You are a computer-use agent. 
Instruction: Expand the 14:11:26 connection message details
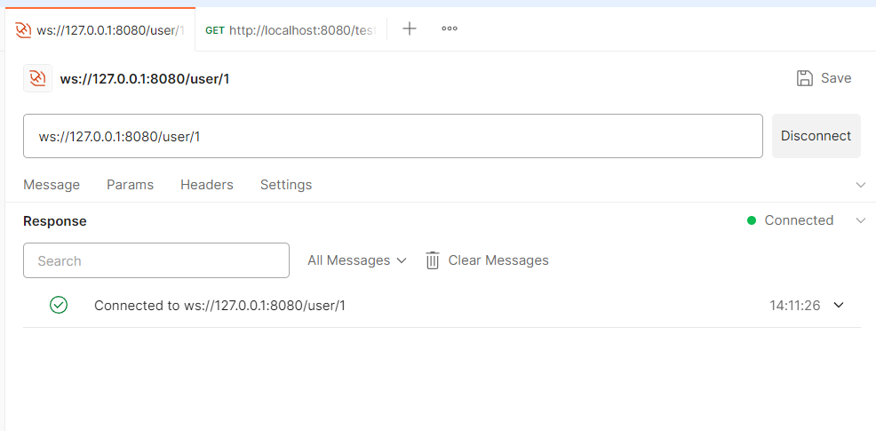[x=838, y=305]
